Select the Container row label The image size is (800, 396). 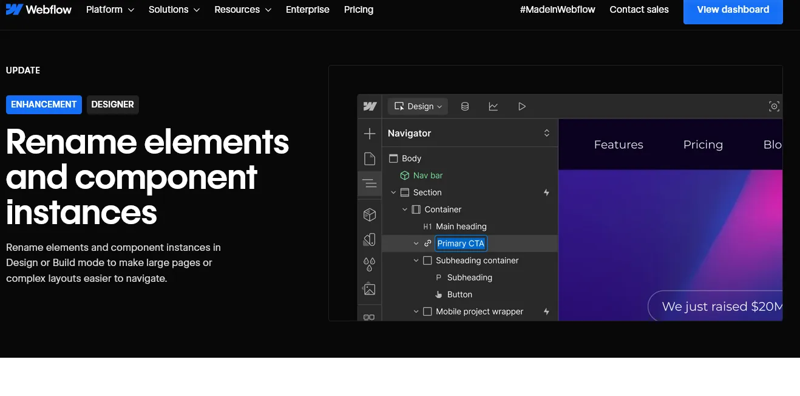coord(443,210)
